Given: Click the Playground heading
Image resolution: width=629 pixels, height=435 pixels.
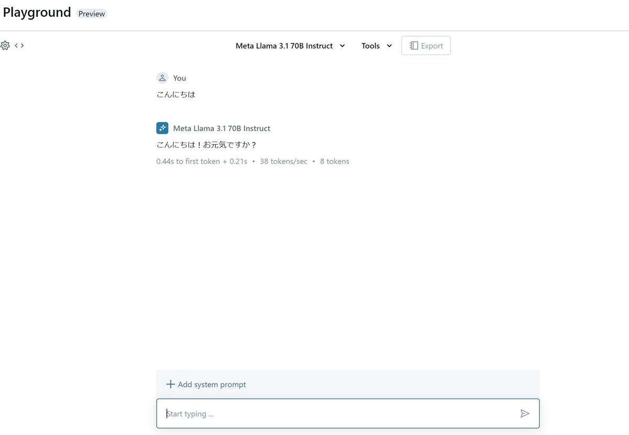Looking at the screenshot, I should (x=37, y=12).
